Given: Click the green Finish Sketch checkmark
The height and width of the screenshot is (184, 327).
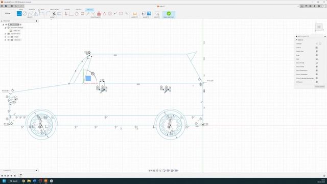Looking at the screenshot, I should click(169, 14).
